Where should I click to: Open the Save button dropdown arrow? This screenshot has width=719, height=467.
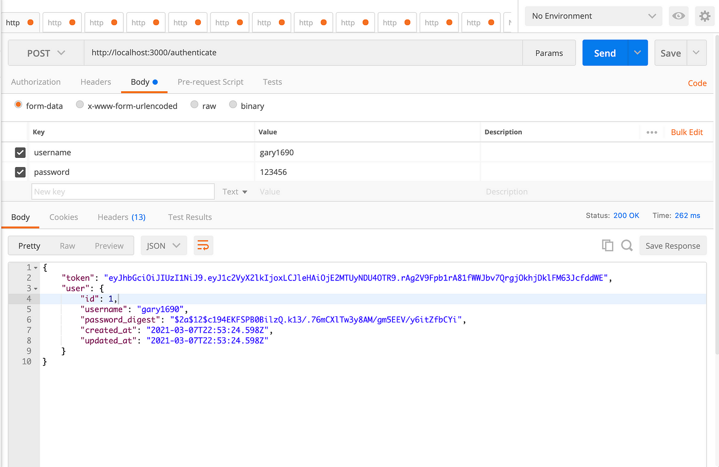pos(696,53)
